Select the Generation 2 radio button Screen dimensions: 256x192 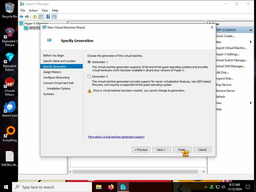coord(89,76)
